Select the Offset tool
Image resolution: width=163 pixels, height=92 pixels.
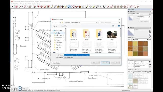(38, 7)
